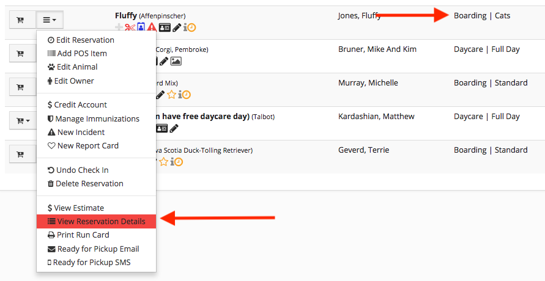The width and height of the screenshot is (545, 281).
Task: Click owner name Kardashian, Matthew
Action: point(376,116)
